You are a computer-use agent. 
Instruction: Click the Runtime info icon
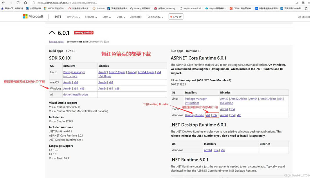(x=199, y=51)
